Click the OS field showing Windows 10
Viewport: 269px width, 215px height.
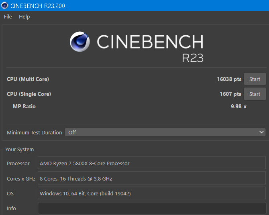(x=152, y=193)
